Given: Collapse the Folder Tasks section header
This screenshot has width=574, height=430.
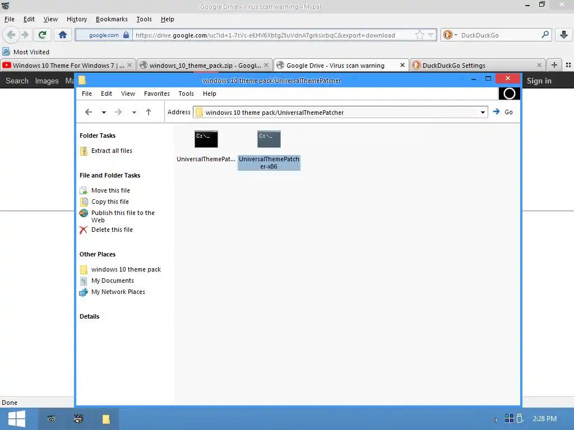Looking at the screenshot, I should 98,135.
